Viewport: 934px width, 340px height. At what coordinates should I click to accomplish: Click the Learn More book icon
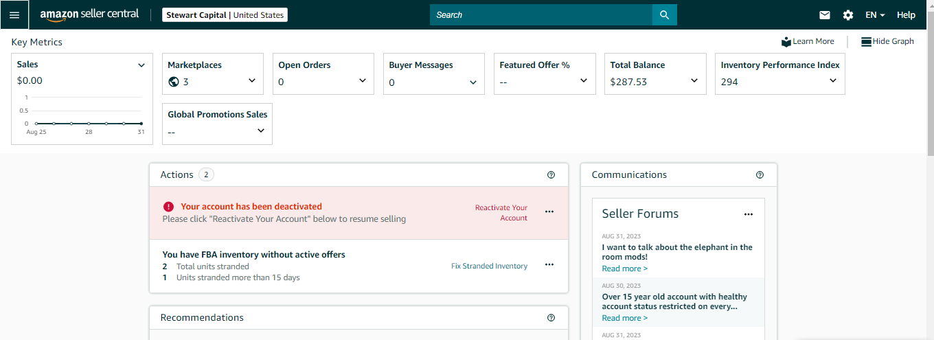[x=786, y=41]
